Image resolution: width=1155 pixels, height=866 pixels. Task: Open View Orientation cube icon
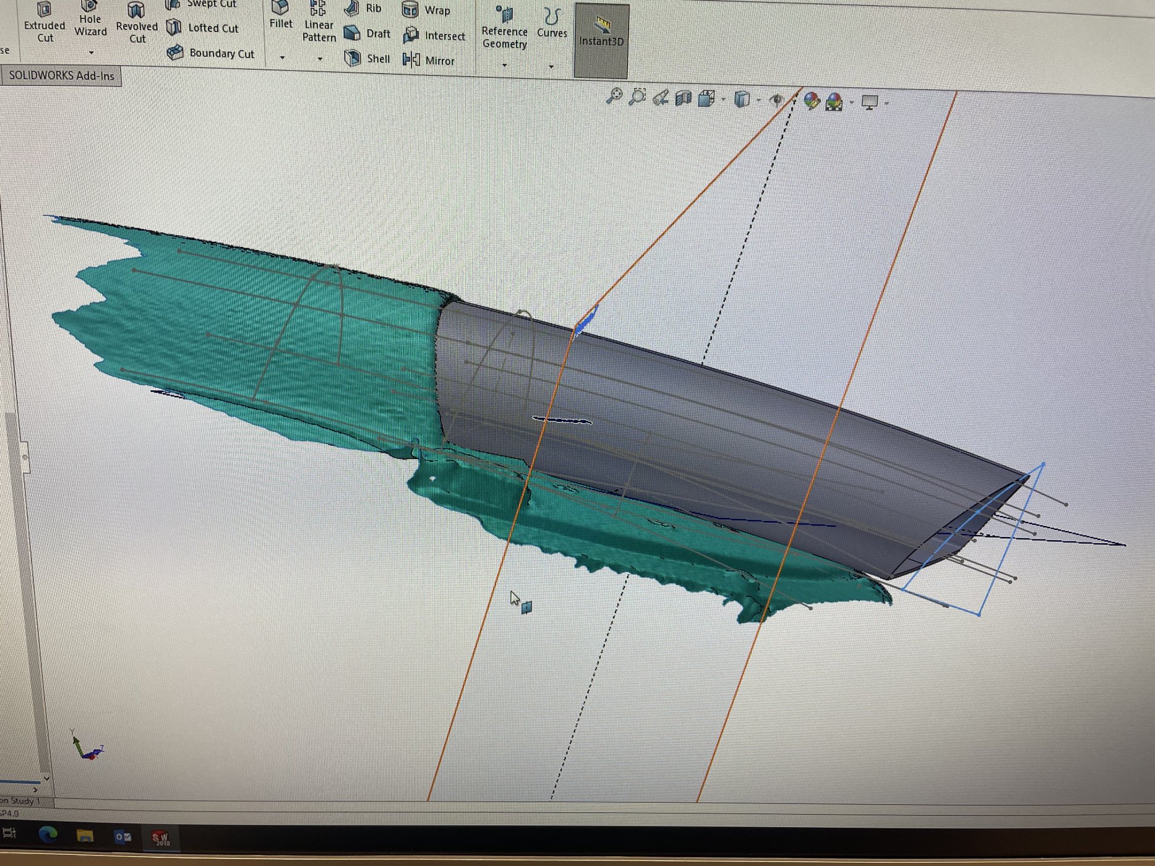click(x=706, y=98)
